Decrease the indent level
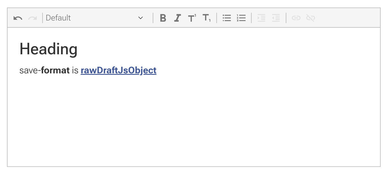This screenshot has height=175, width=387. [276, 18]
